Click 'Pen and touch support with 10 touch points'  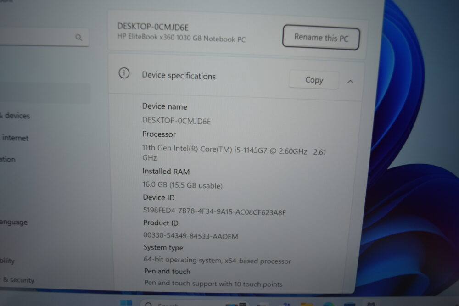(x=213, y=284)
